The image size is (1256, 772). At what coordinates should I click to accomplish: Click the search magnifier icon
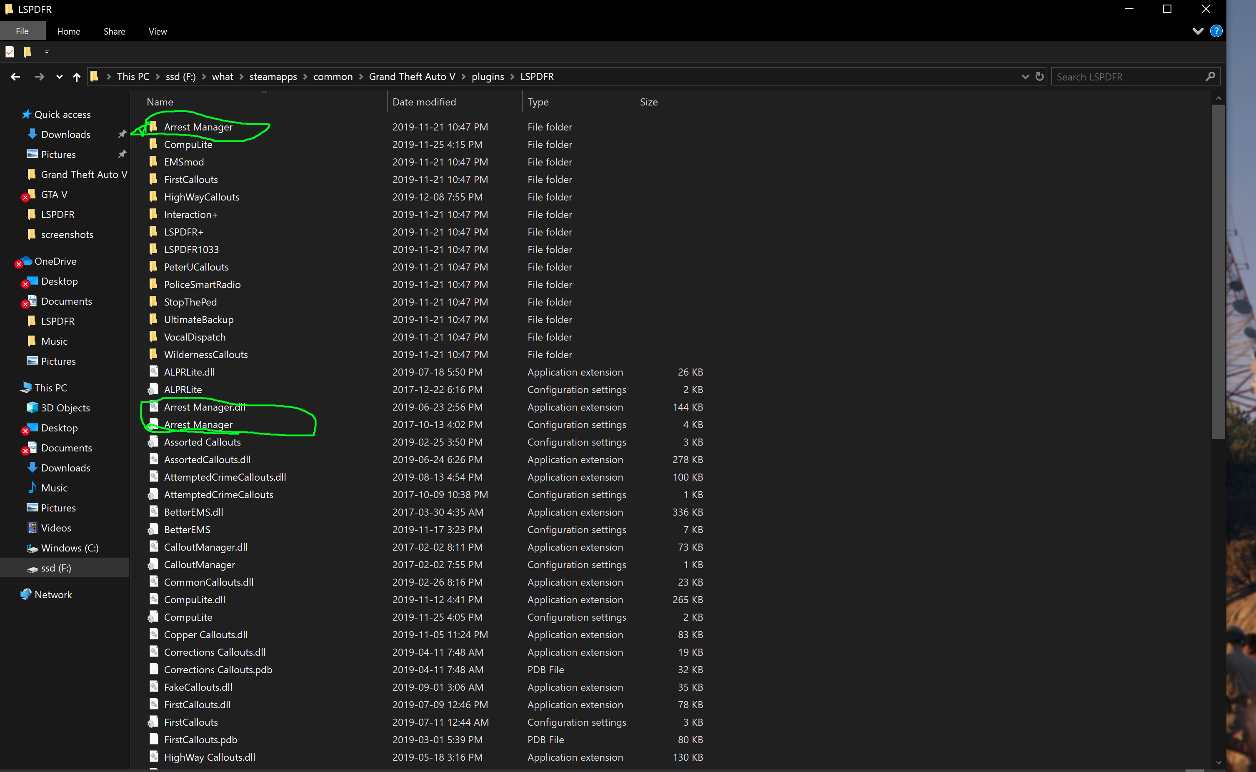pos(1210,77)
